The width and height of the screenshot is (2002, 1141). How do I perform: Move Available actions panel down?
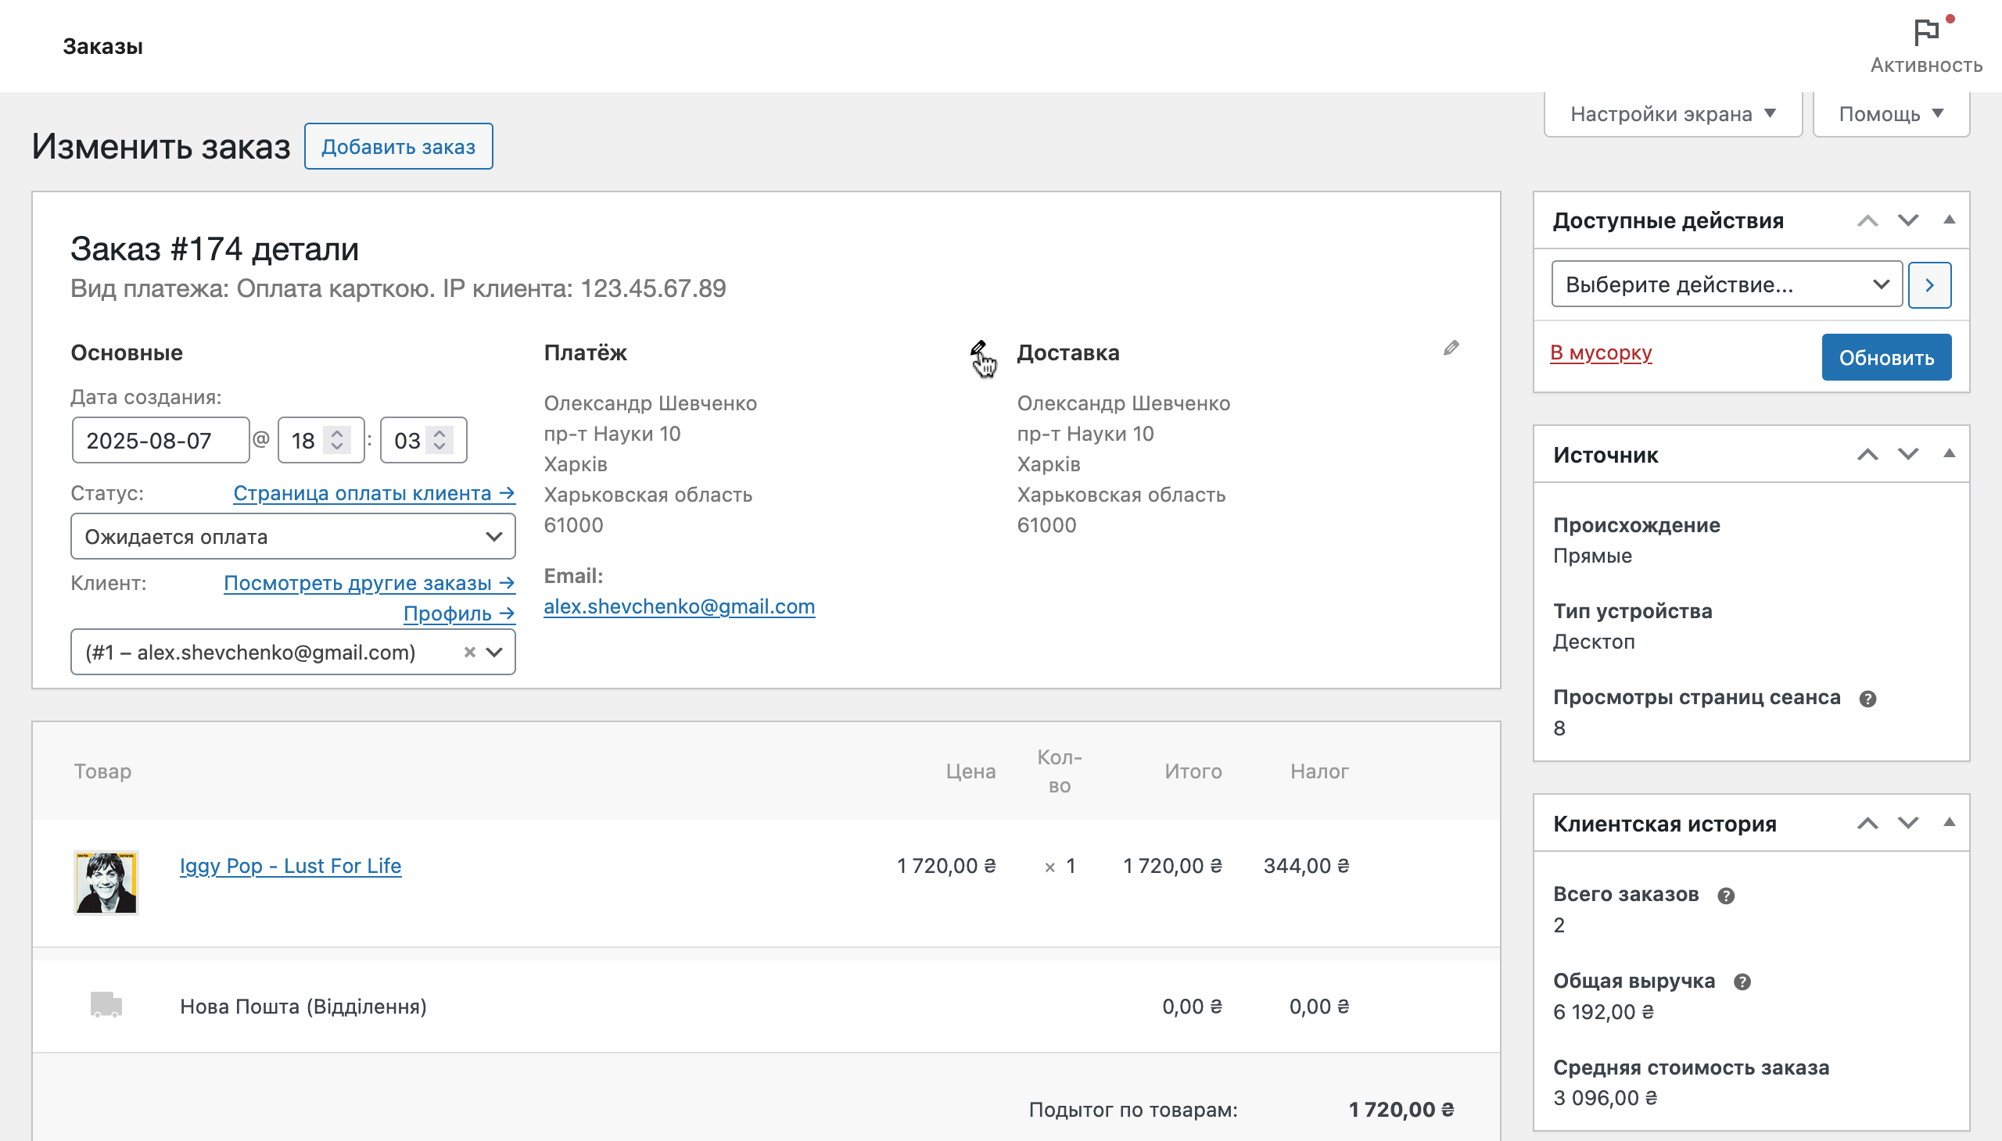coord(1908,220)
